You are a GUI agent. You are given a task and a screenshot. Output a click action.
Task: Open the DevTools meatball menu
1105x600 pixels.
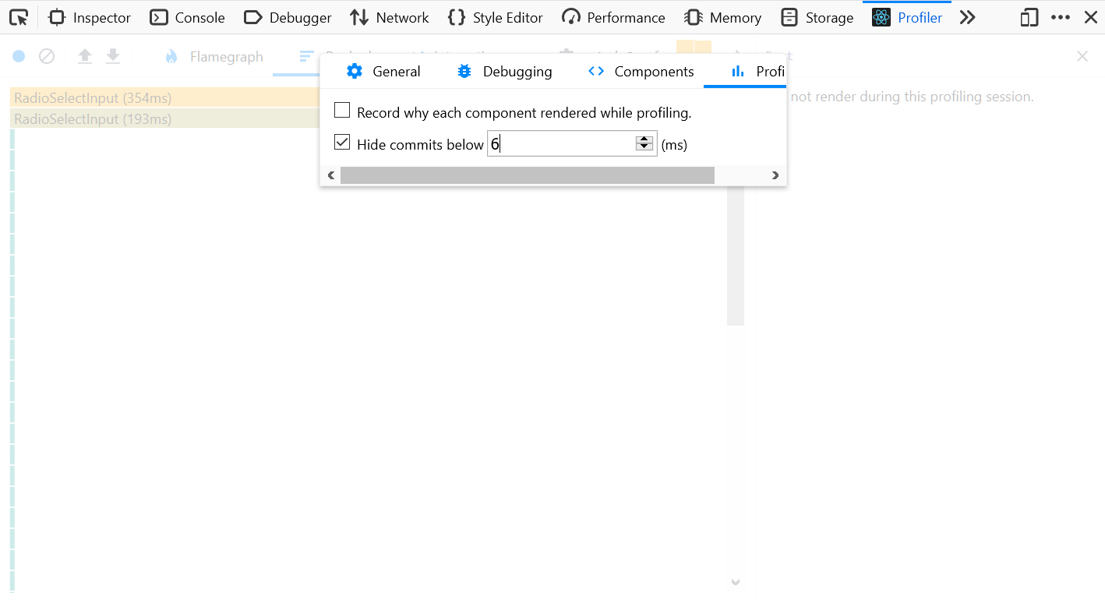(x=1061, y=17)
